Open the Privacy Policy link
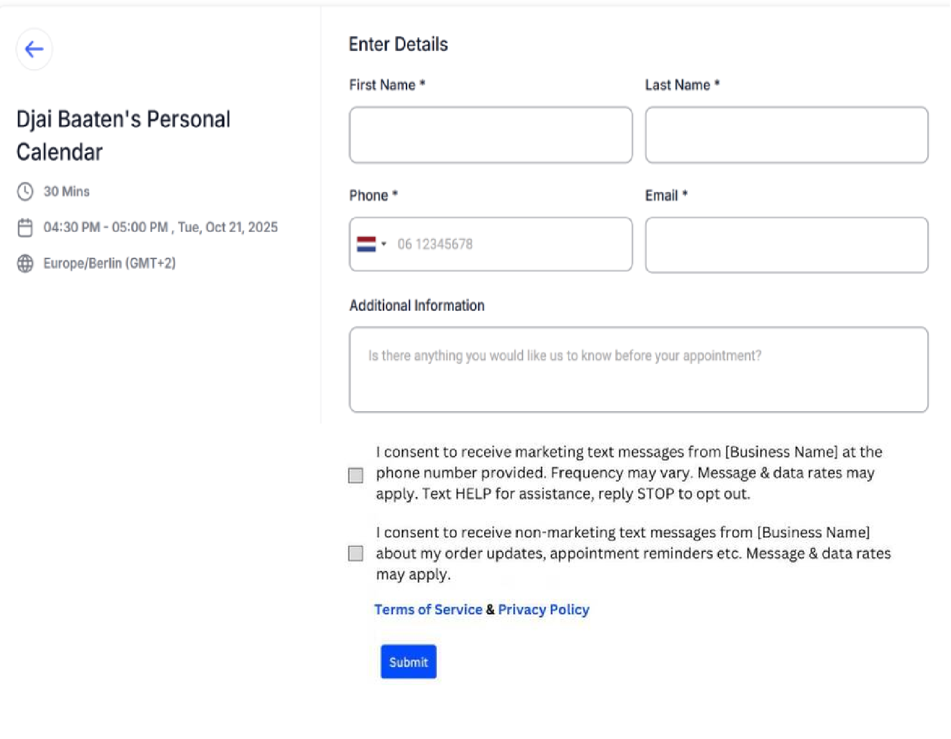 tap(543, 609)
